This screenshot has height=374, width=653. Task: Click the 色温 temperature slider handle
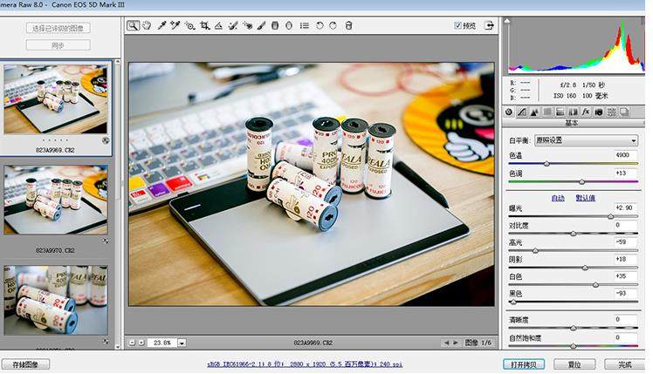(546, 164)
